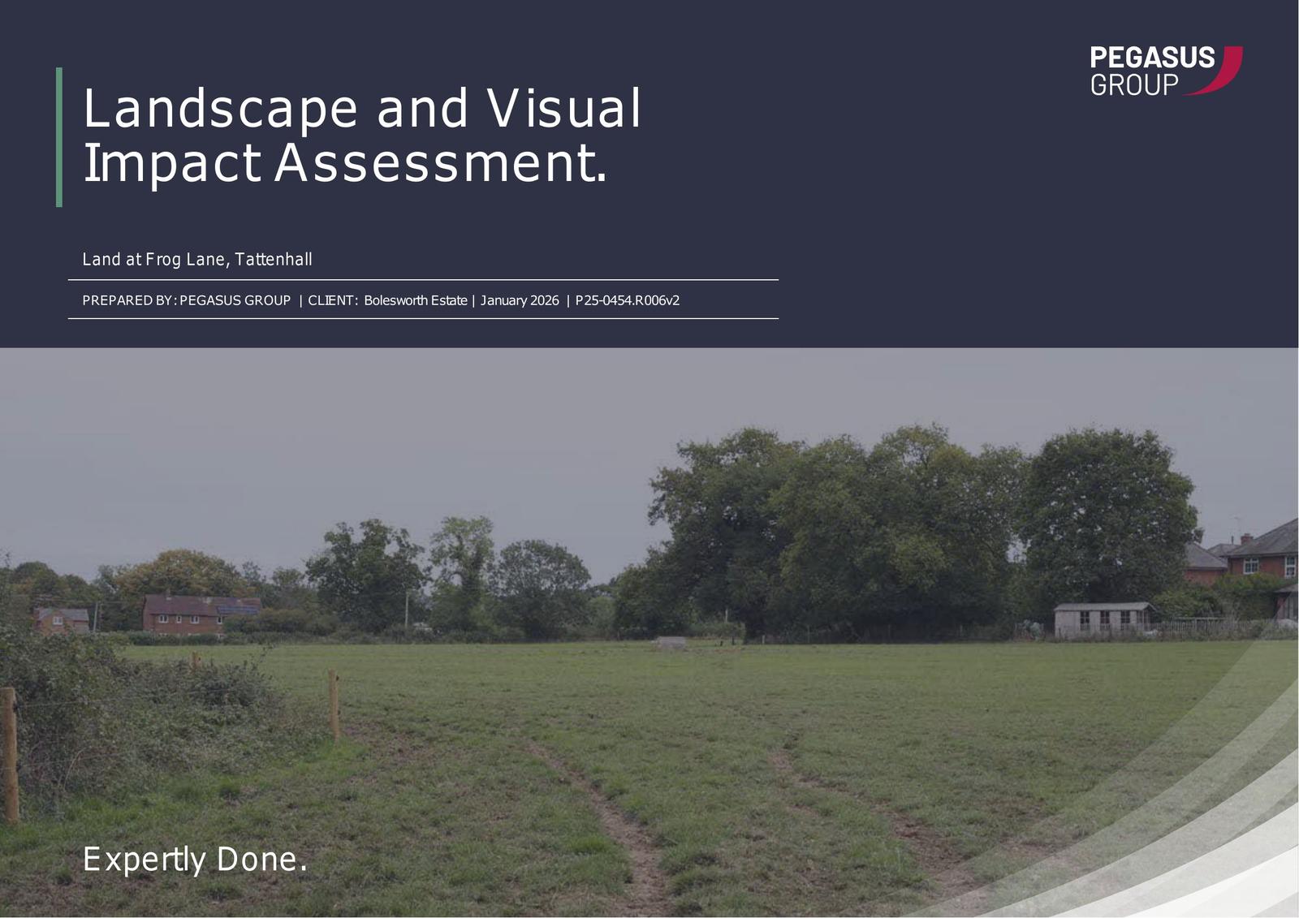
Task: Click the green vertical bar beside the title
Action: coord(59,136)
